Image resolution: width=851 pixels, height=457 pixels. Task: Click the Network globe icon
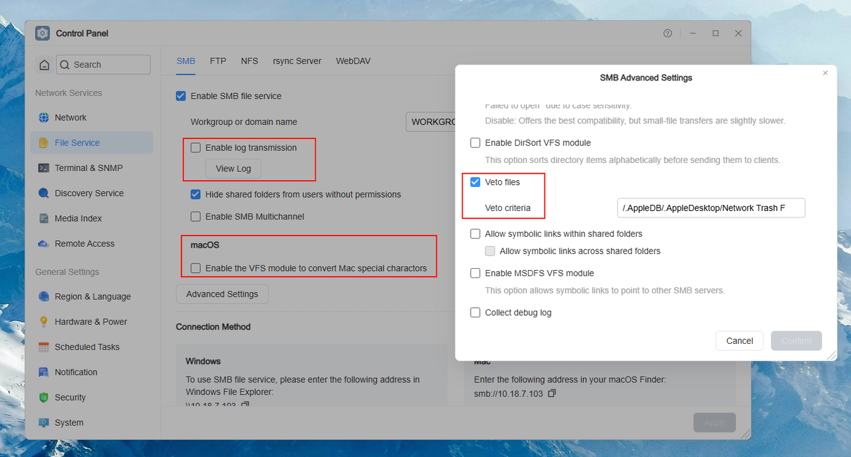point(44,118)
